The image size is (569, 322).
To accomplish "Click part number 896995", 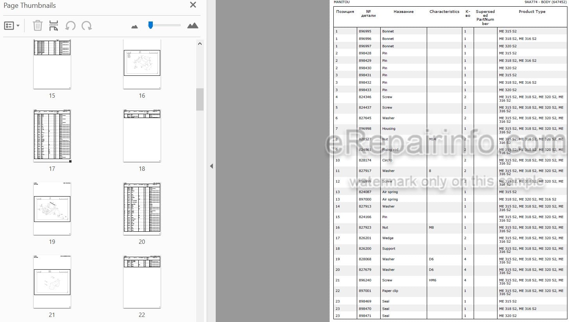I will (365, 31).
